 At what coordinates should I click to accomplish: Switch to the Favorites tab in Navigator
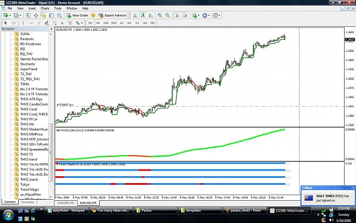pos(27,202)
